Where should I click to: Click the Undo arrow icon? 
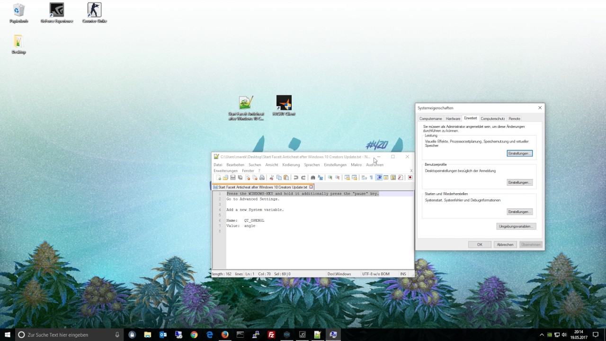pyautogui.click(x=296, y=178)
